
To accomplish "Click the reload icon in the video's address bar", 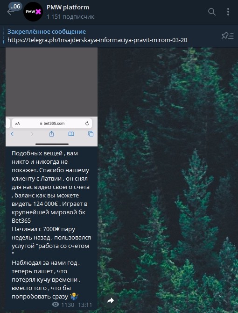I will (87, 124).
